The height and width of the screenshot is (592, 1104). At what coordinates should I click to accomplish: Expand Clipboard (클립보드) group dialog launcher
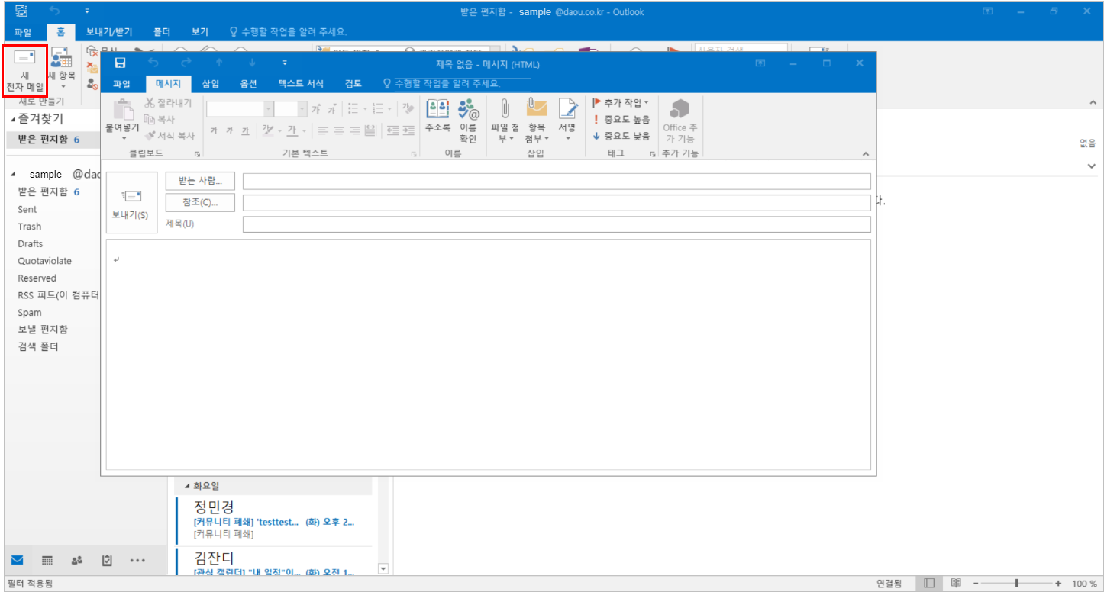tap(197, 154)
